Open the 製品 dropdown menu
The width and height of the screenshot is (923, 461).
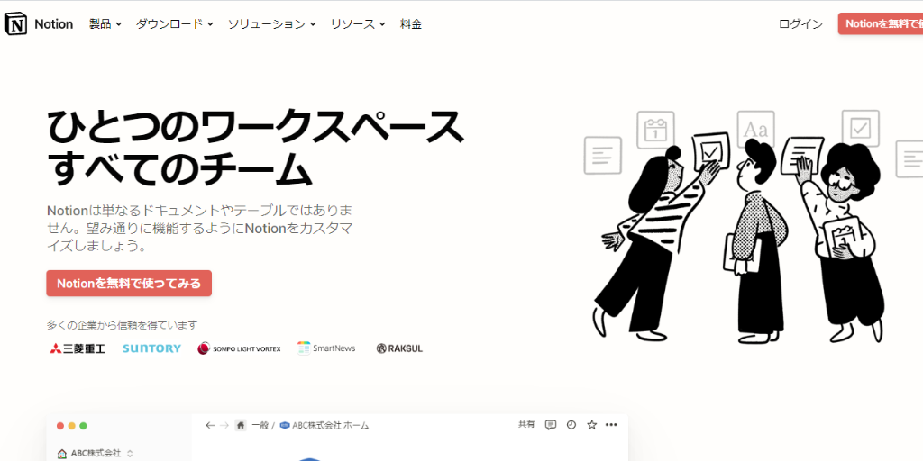[105, 24]
